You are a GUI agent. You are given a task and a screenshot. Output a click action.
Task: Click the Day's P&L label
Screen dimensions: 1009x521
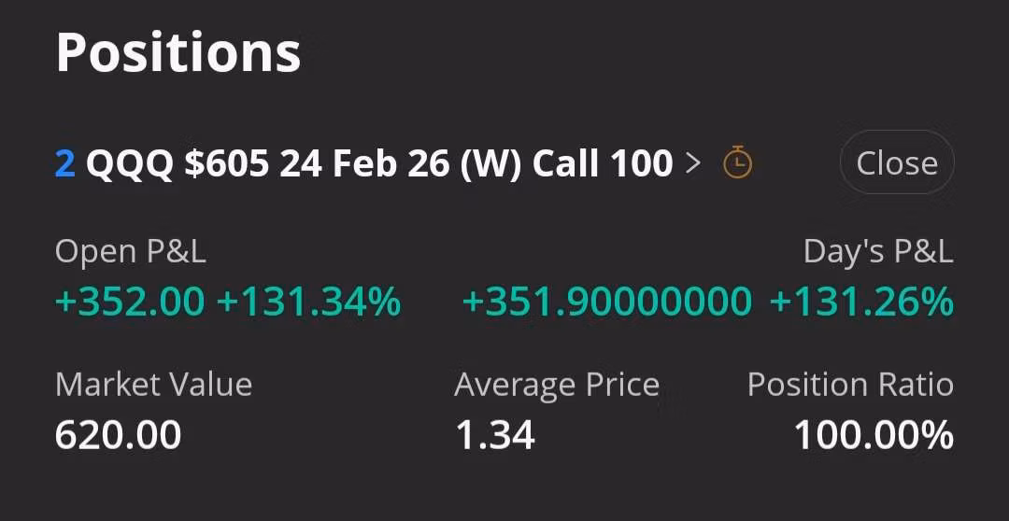click(x=877, y=251)
